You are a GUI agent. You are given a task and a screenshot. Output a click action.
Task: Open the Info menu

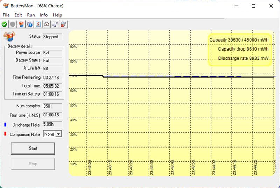(x=44, y=15)
